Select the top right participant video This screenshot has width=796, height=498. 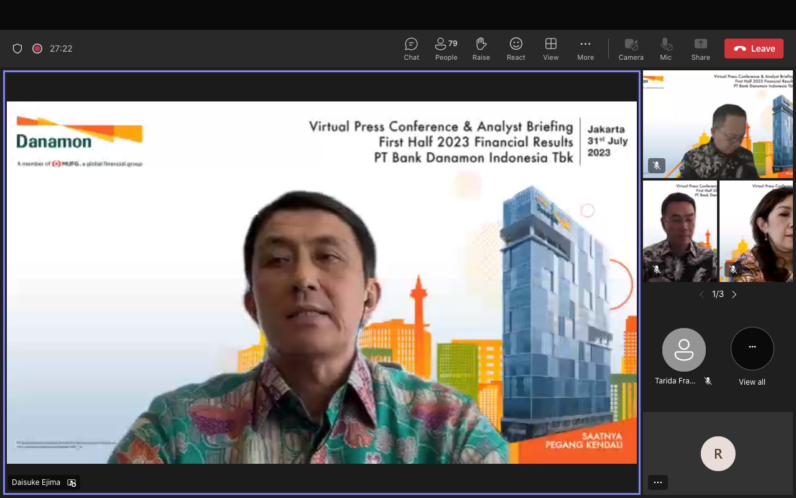point(718,125)
